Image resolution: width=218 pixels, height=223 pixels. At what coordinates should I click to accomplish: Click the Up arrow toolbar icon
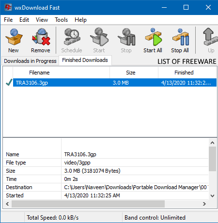[210, 37]
